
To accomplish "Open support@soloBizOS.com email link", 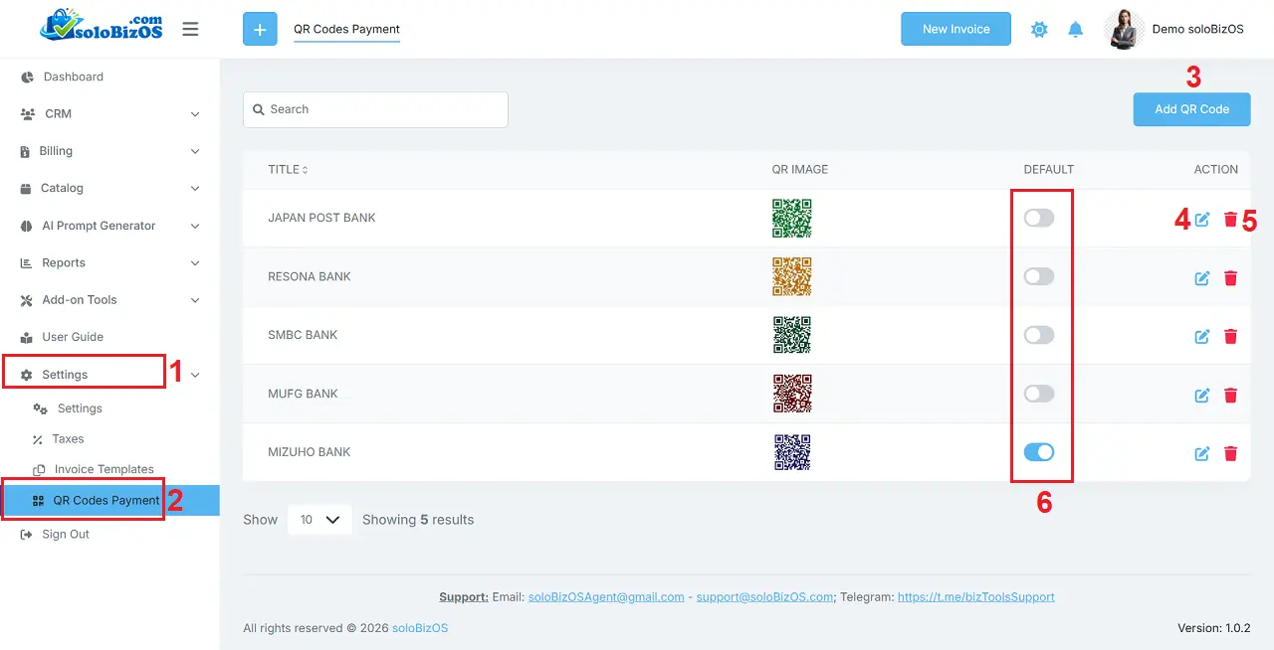I will pos(764,597).
